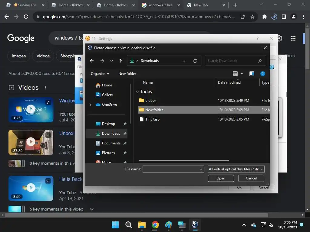
Task: Open Chrome profile icon
Action: tap(294, 17)
